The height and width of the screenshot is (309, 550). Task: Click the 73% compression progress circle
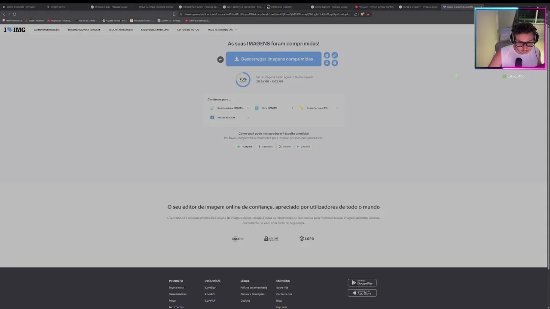[x=243, y=79]
